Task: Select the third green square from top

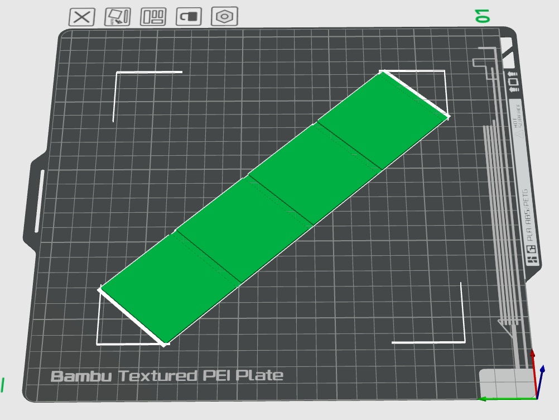Action: pyautogui.click(x=244, y=230)
